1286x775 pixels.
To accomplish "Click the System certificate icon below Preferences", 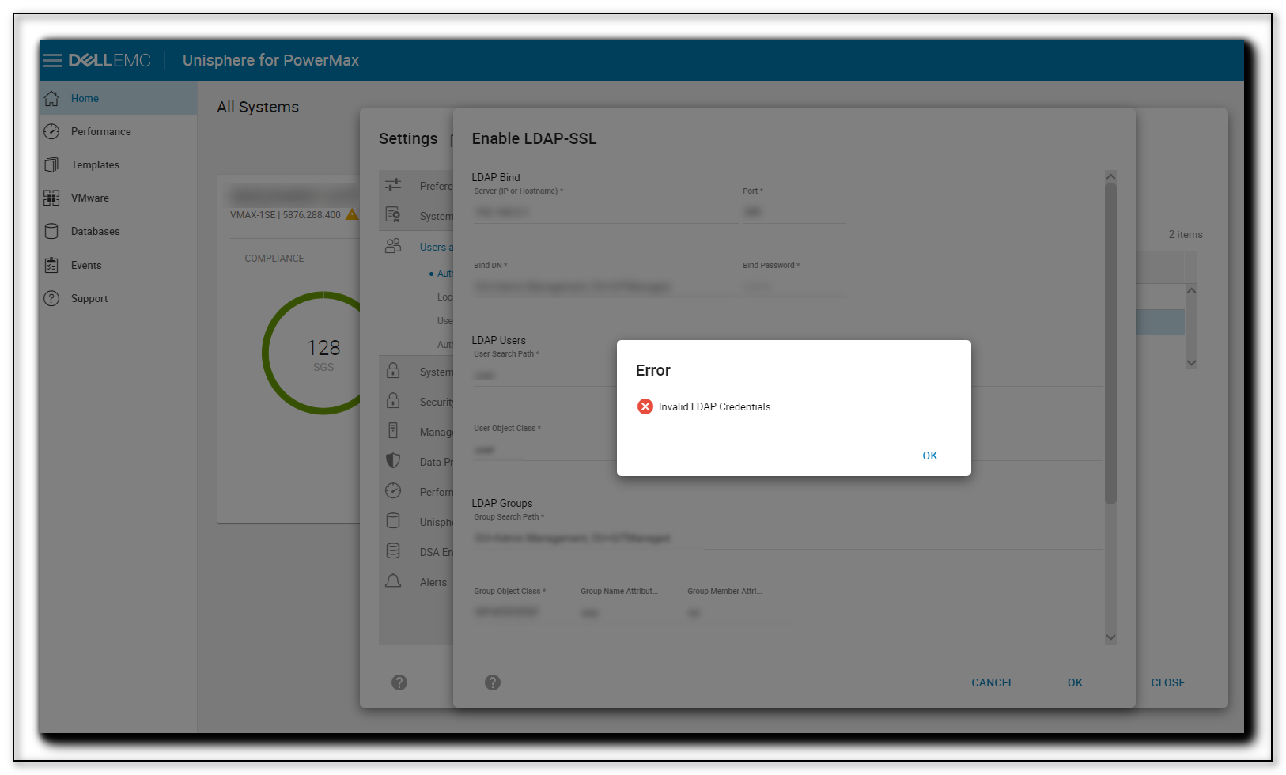I will coord(393,215).
